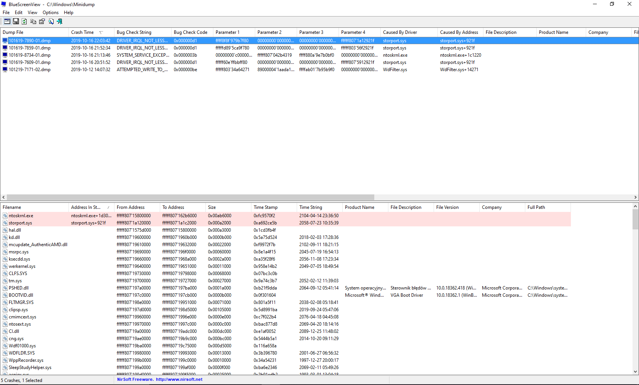This screenshot has height=385, width=639.
Task: Open the Properties toolbar icon
Action: click(42, 21)
